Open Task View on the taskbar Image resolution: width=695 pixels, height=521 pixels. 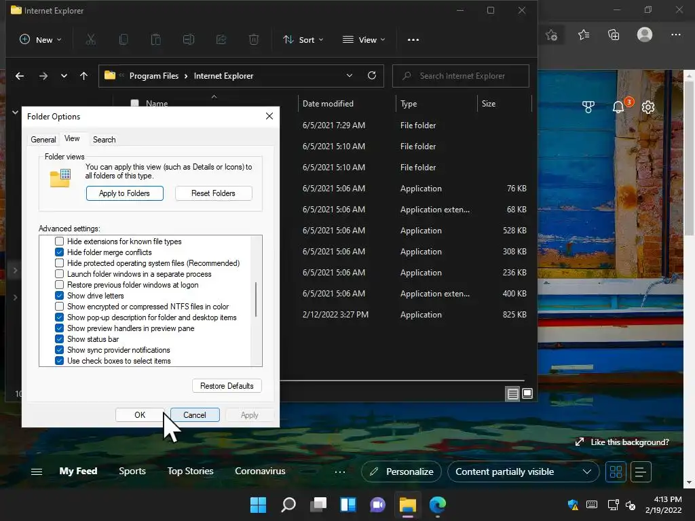318,505
